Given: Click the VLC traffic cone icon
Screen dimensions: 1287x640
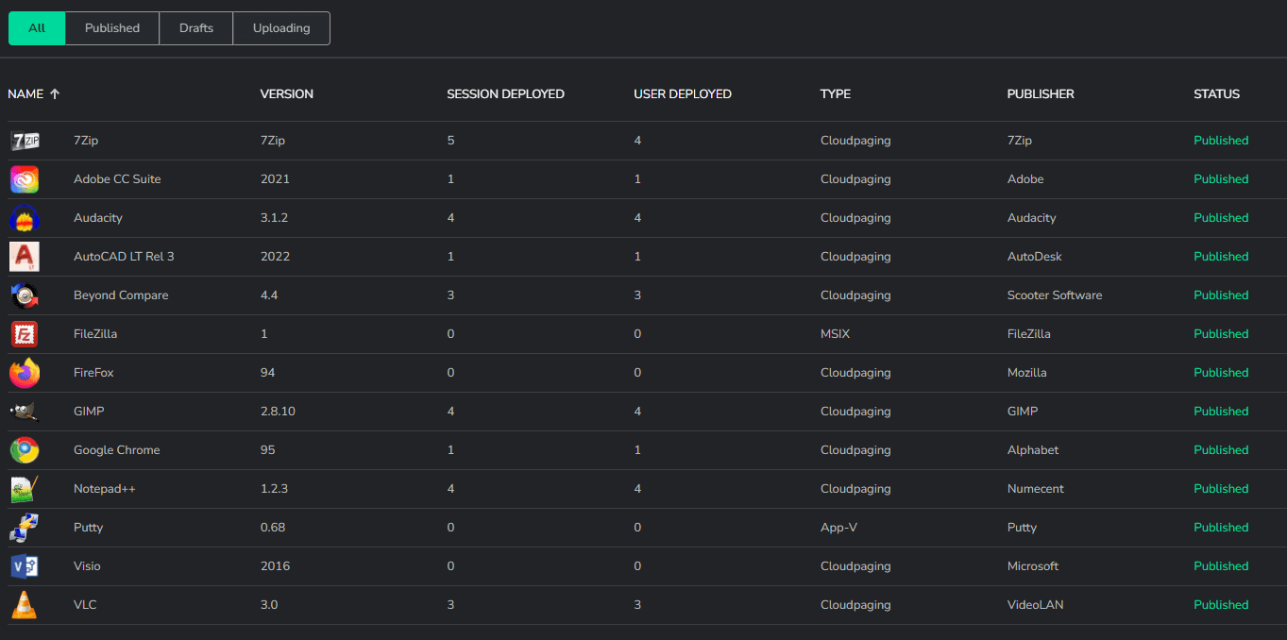Looking at the screenshot, I should pyautogui.click(x=25, y=605).
